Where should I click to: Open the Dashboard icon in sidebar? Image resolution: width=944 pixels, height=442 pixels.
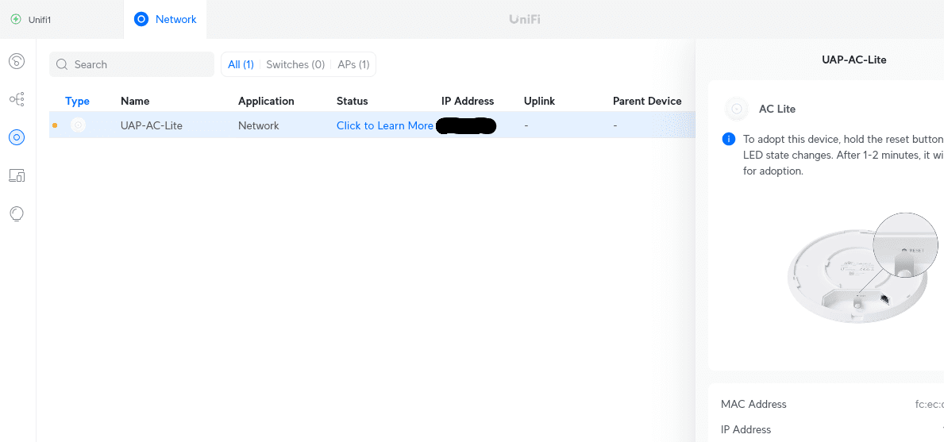coord(17,60)
